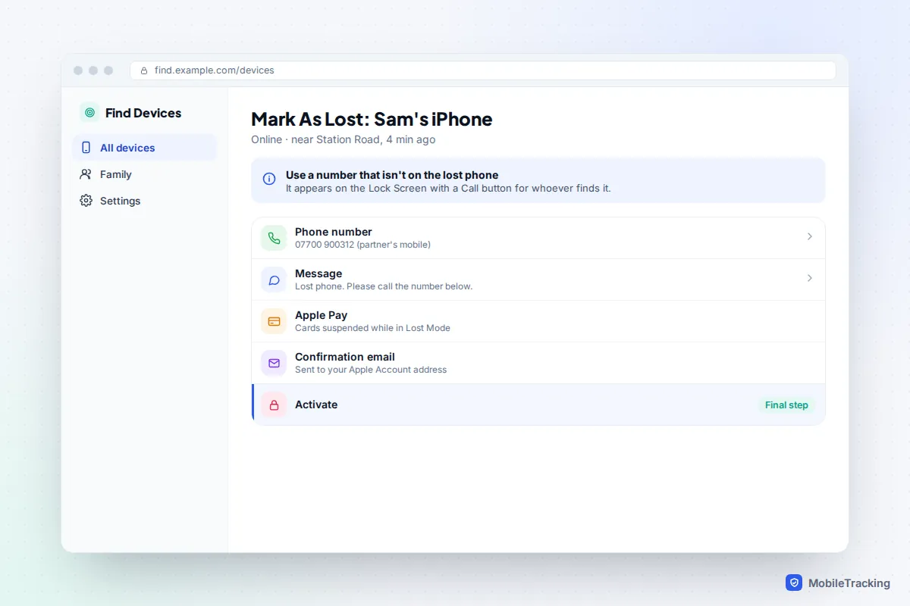Viewport: 910px width, 606px height.
Task: Click the people icon beside Family
Action: point(86,174)
